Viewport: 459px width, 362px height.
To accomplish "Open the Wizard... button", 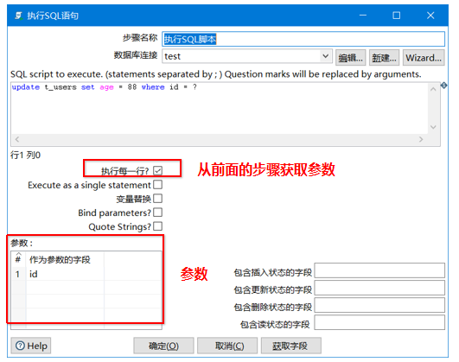I will point(424,58).
